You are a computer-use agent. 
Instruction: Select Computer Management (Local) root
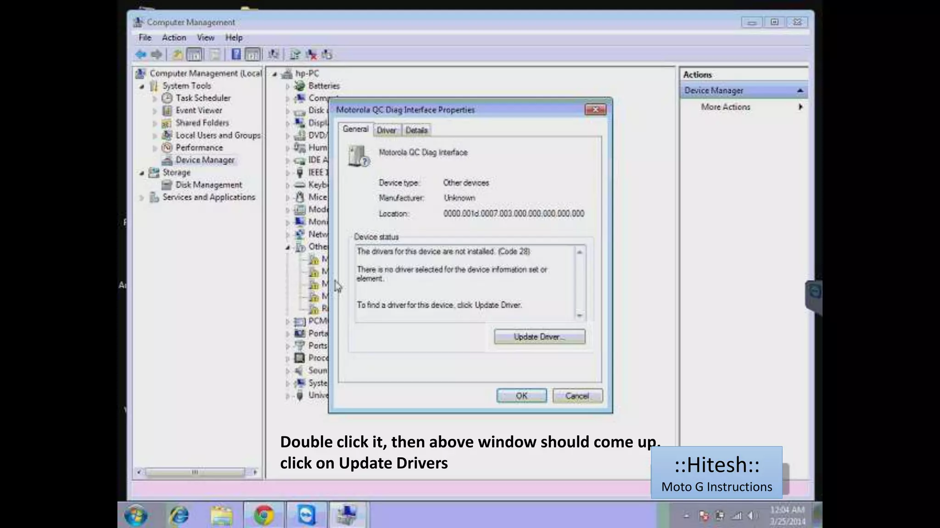[x=206, y=73]
